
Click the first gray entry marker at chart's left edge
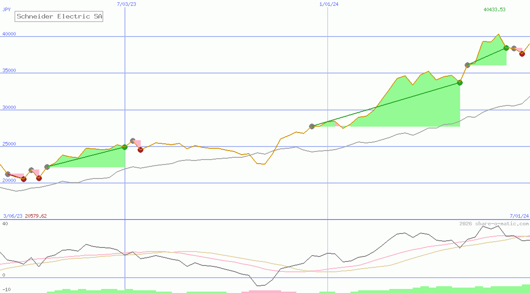8,174
